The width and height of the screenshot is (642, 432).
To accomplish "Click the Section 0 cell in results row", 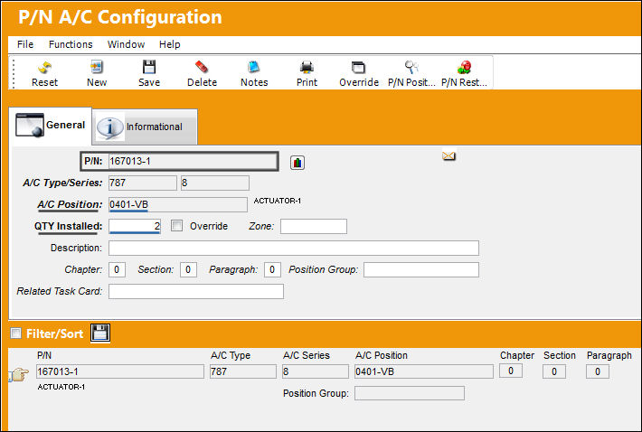I will [554, 371].
